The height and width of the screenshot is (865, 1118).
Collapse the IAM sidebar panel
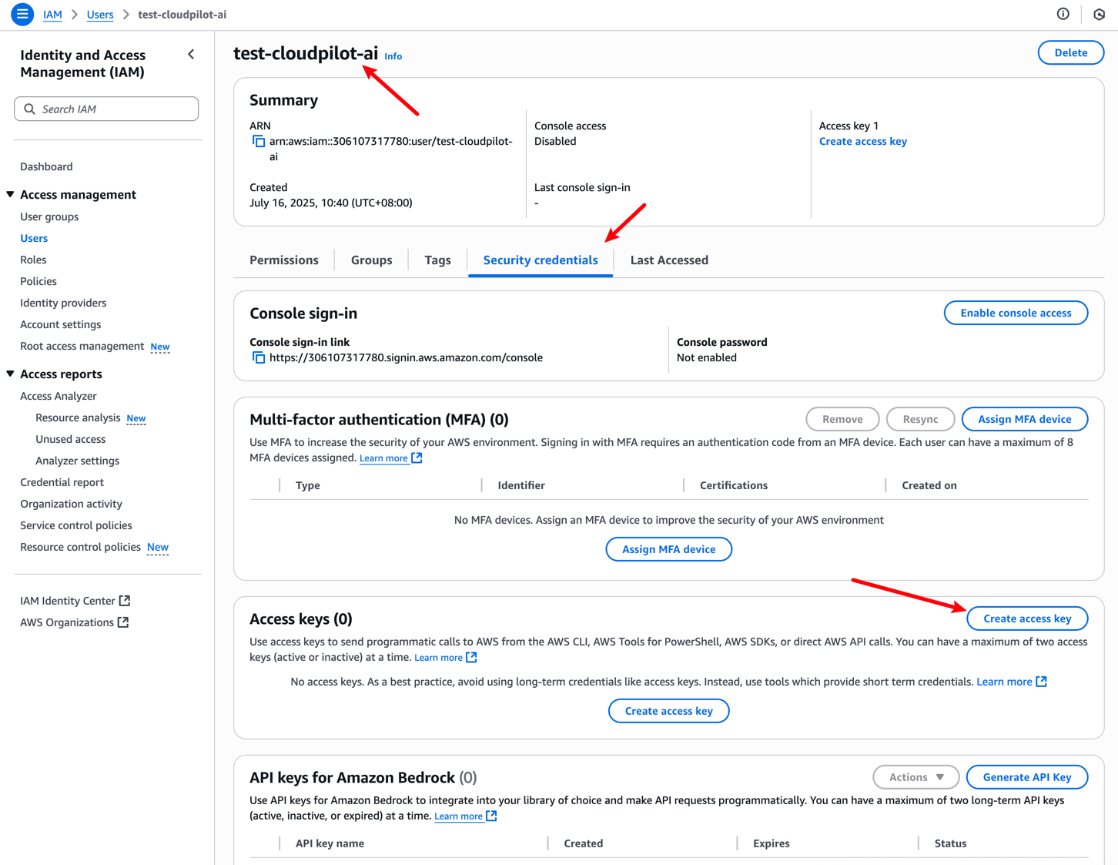[x=191, y=54]
